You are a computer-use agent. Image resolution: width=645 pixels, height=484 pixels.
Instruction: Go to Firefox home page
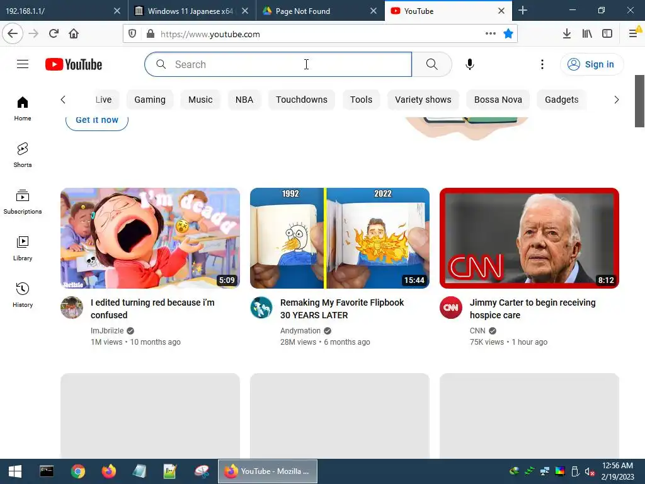pos(74,34)
